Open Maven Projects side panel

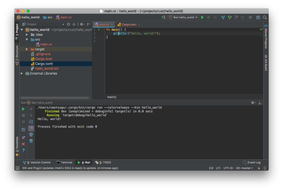tap(266, 37)
